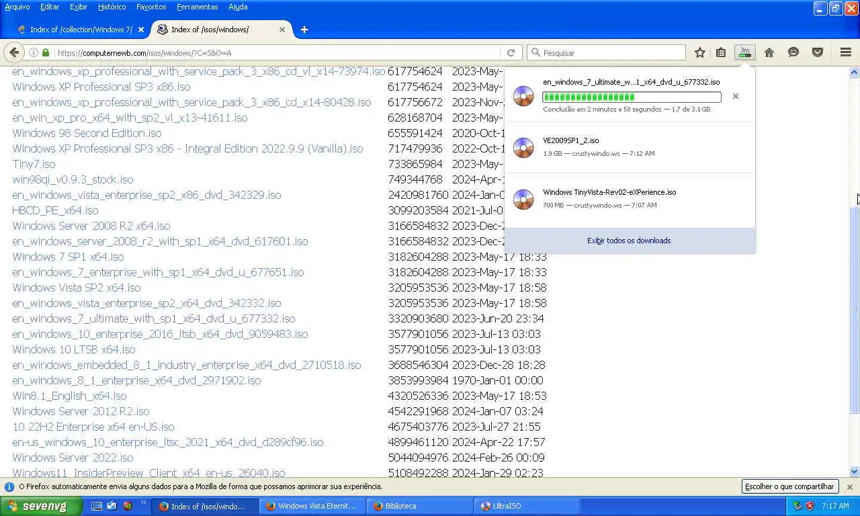Open the smiley feedback icon

coord(793,52)
